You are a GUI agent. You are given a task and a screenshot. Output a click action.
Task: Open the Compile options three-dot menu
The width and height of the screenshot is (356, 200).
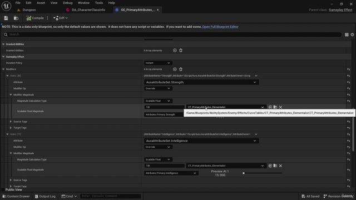click(47, 18)
